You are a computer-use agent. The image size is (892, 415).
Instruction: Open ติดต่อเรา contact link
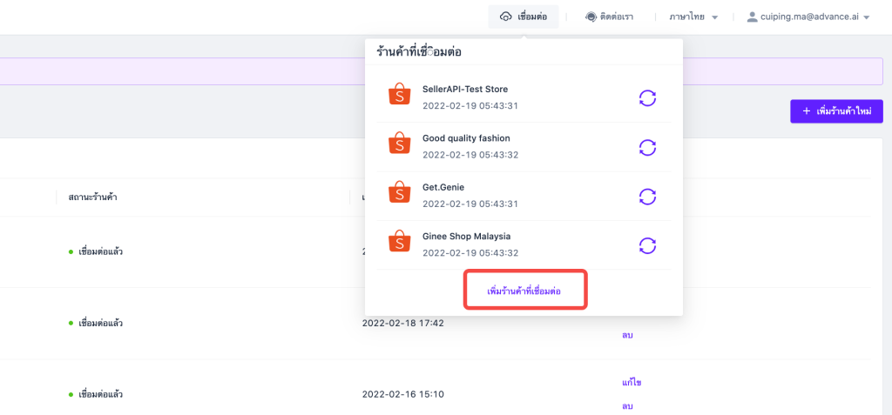pos(609,17)
